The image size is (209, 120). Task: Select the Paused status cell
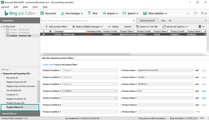pyautogui.click(x=89, y=34)
